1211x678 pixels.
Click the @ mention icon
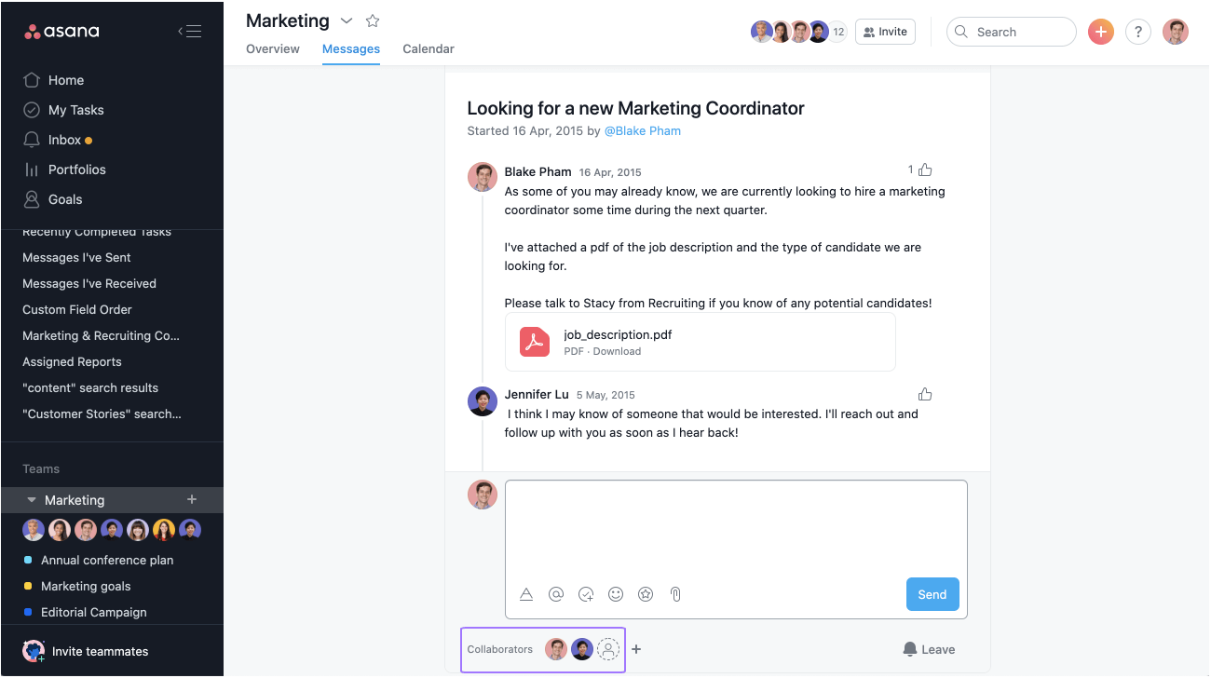[556, 594]
